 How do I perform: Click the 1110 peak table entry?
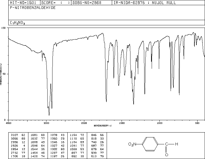click(x=77, y=139)
